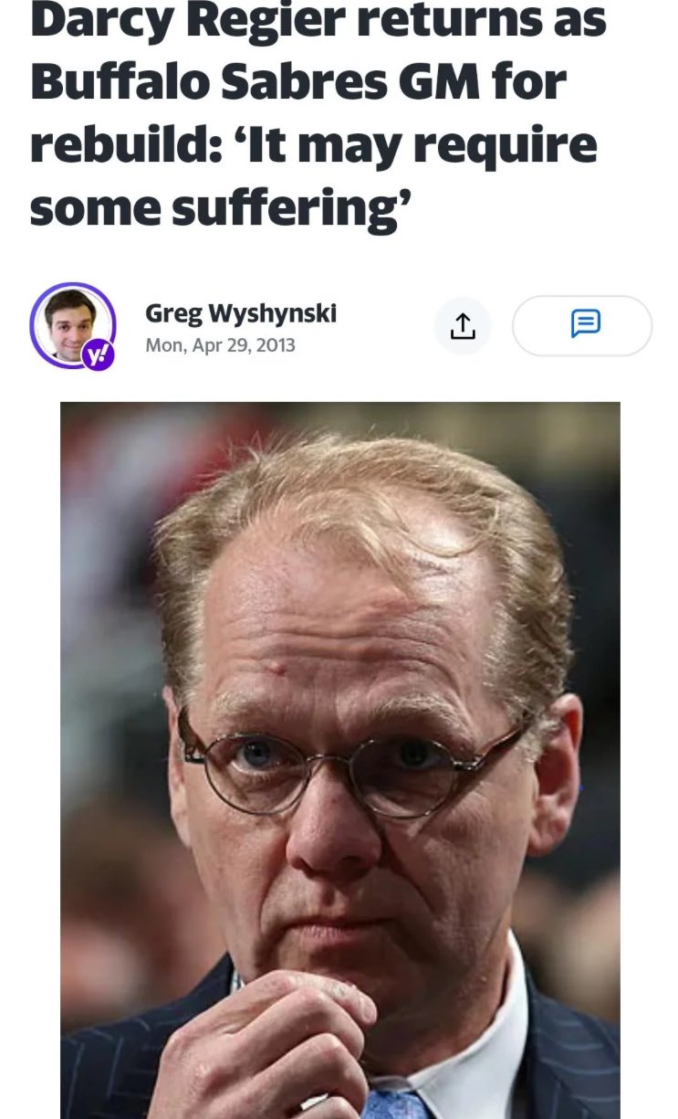Open the article's main photo
Image resolution: width=678 pixels, height=1119 pixels.
[x=340, y=760]
